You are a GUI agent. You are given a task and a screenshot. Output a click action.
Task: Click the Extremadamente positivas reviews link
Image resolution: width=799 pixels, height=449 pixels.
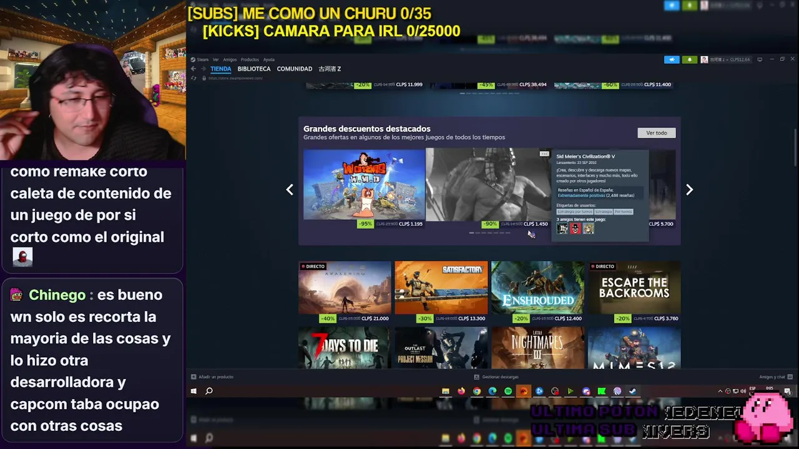point(581,195)
